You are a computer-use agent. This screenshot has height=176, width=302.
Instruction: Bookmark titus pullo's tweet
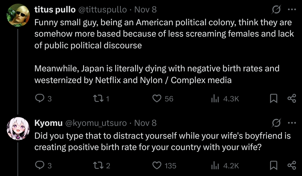pos(273,98)
